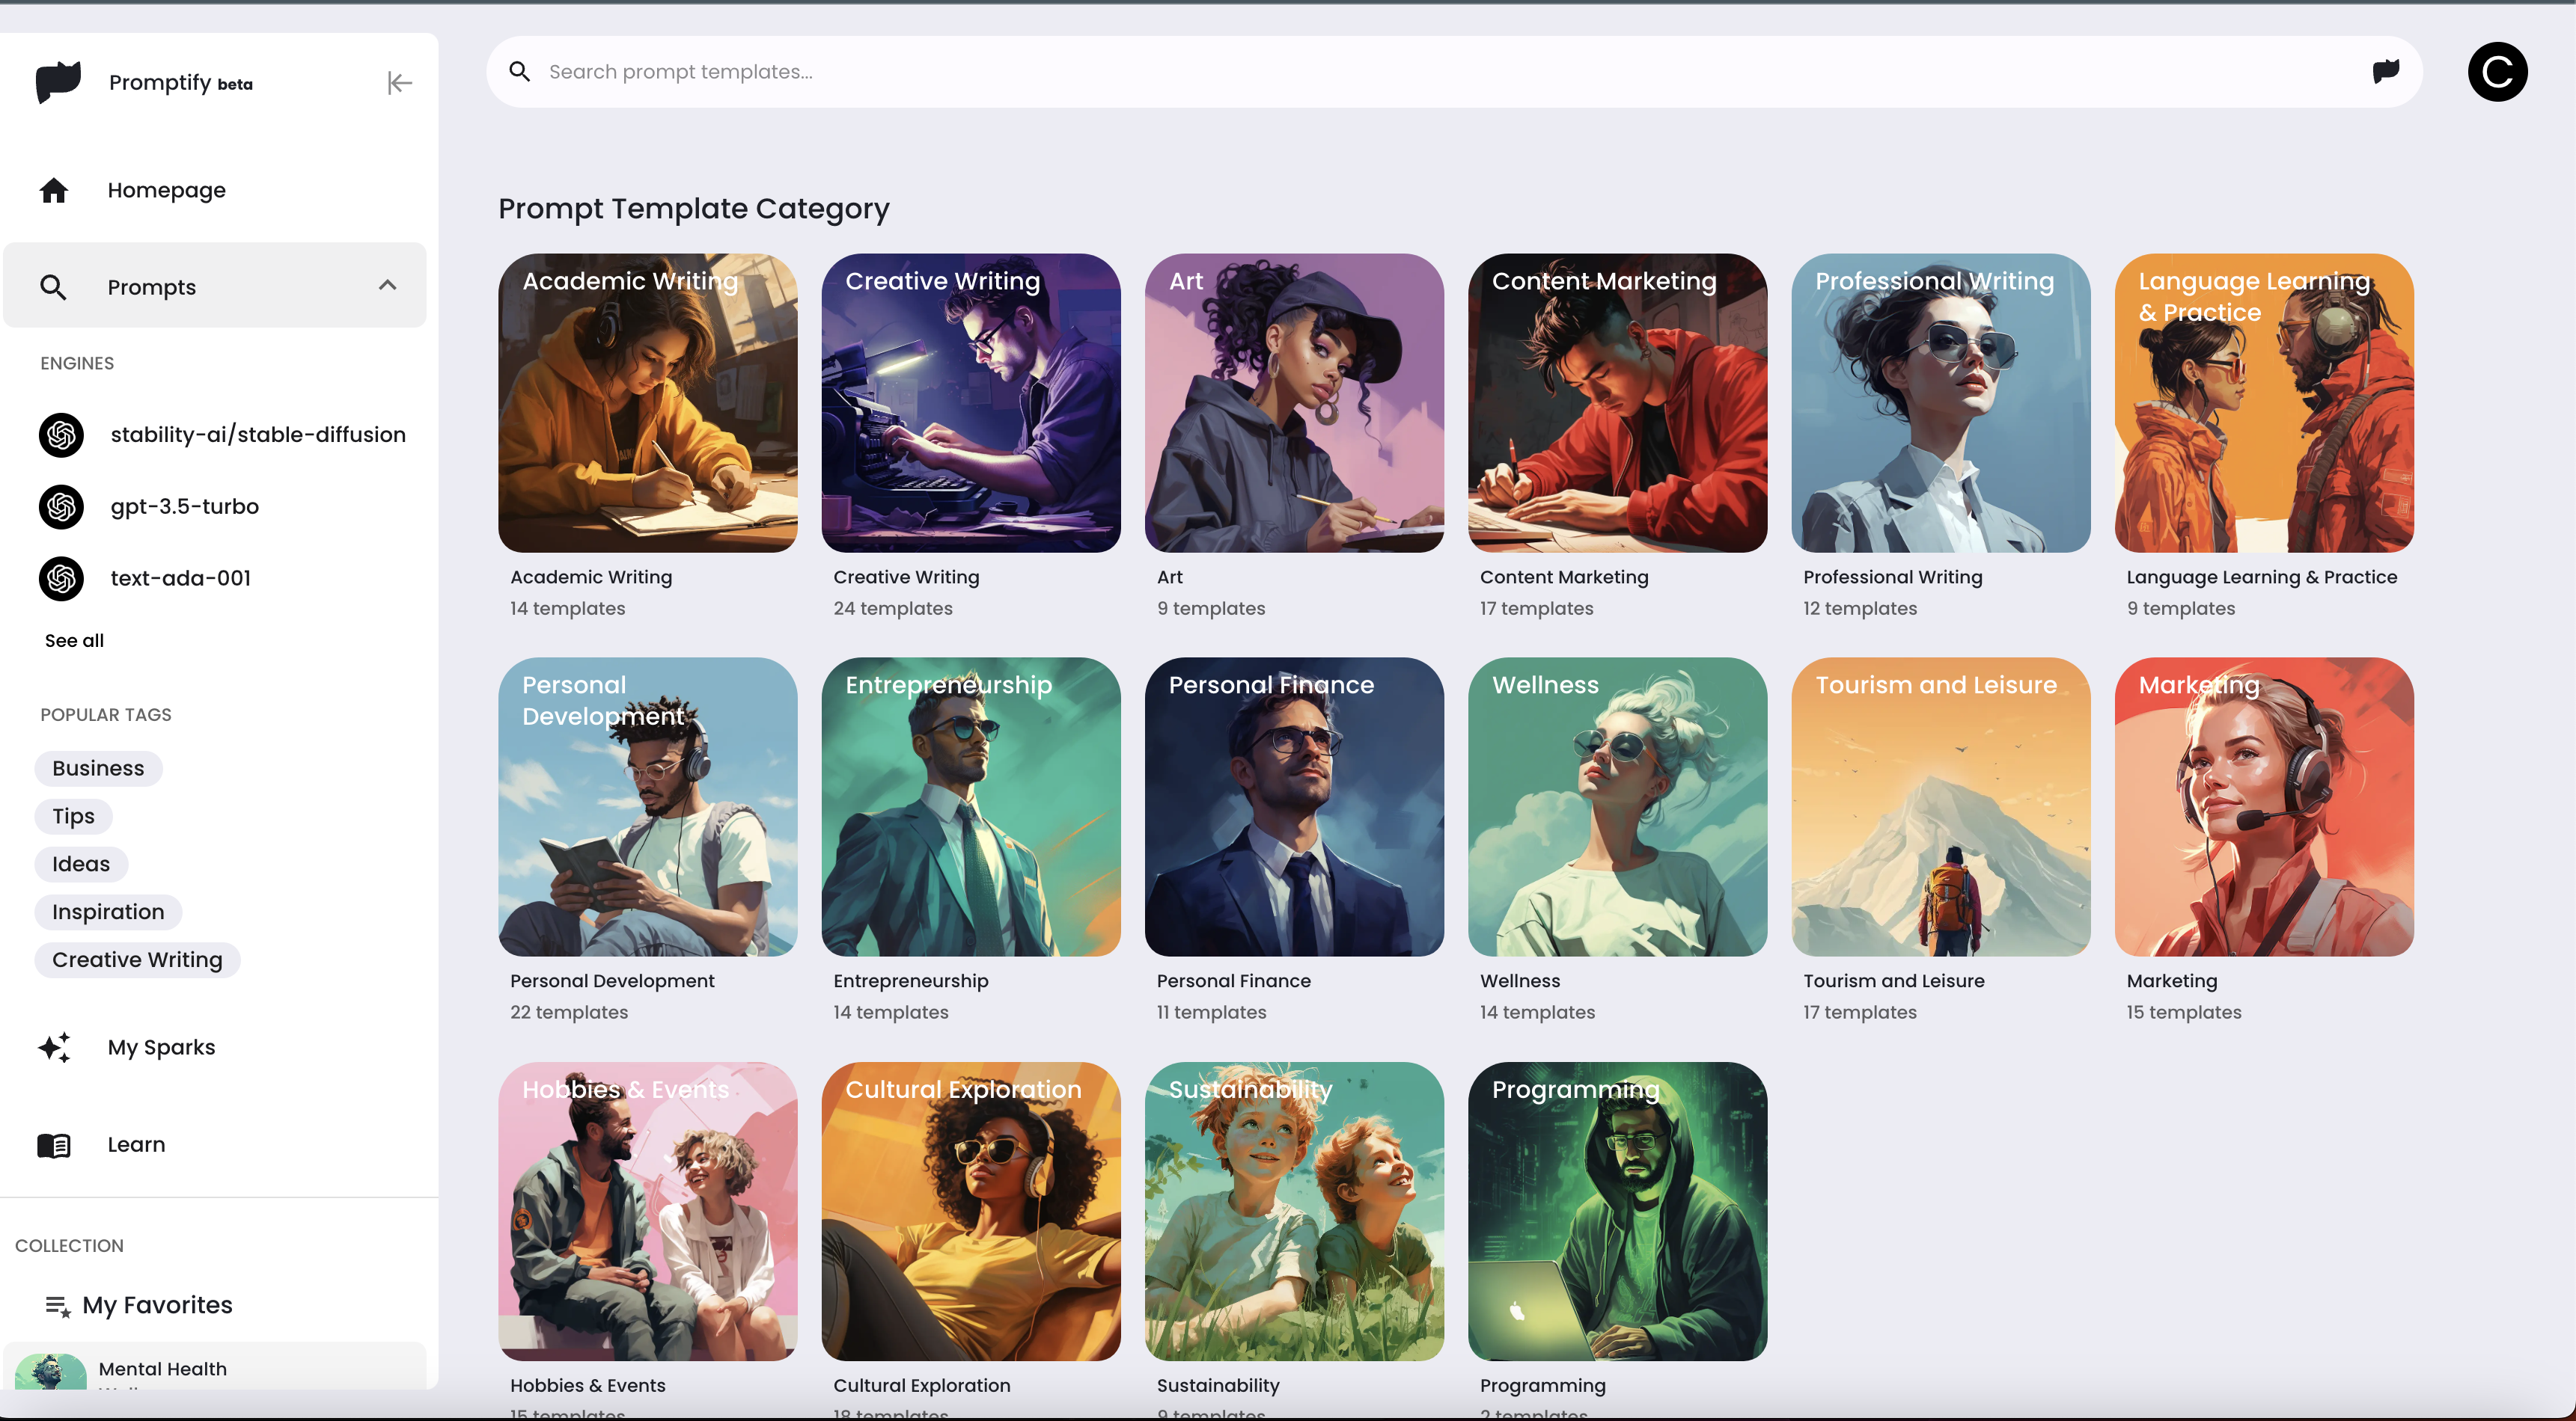Open My Sparks from the sidebar

tap(161, 1047)
